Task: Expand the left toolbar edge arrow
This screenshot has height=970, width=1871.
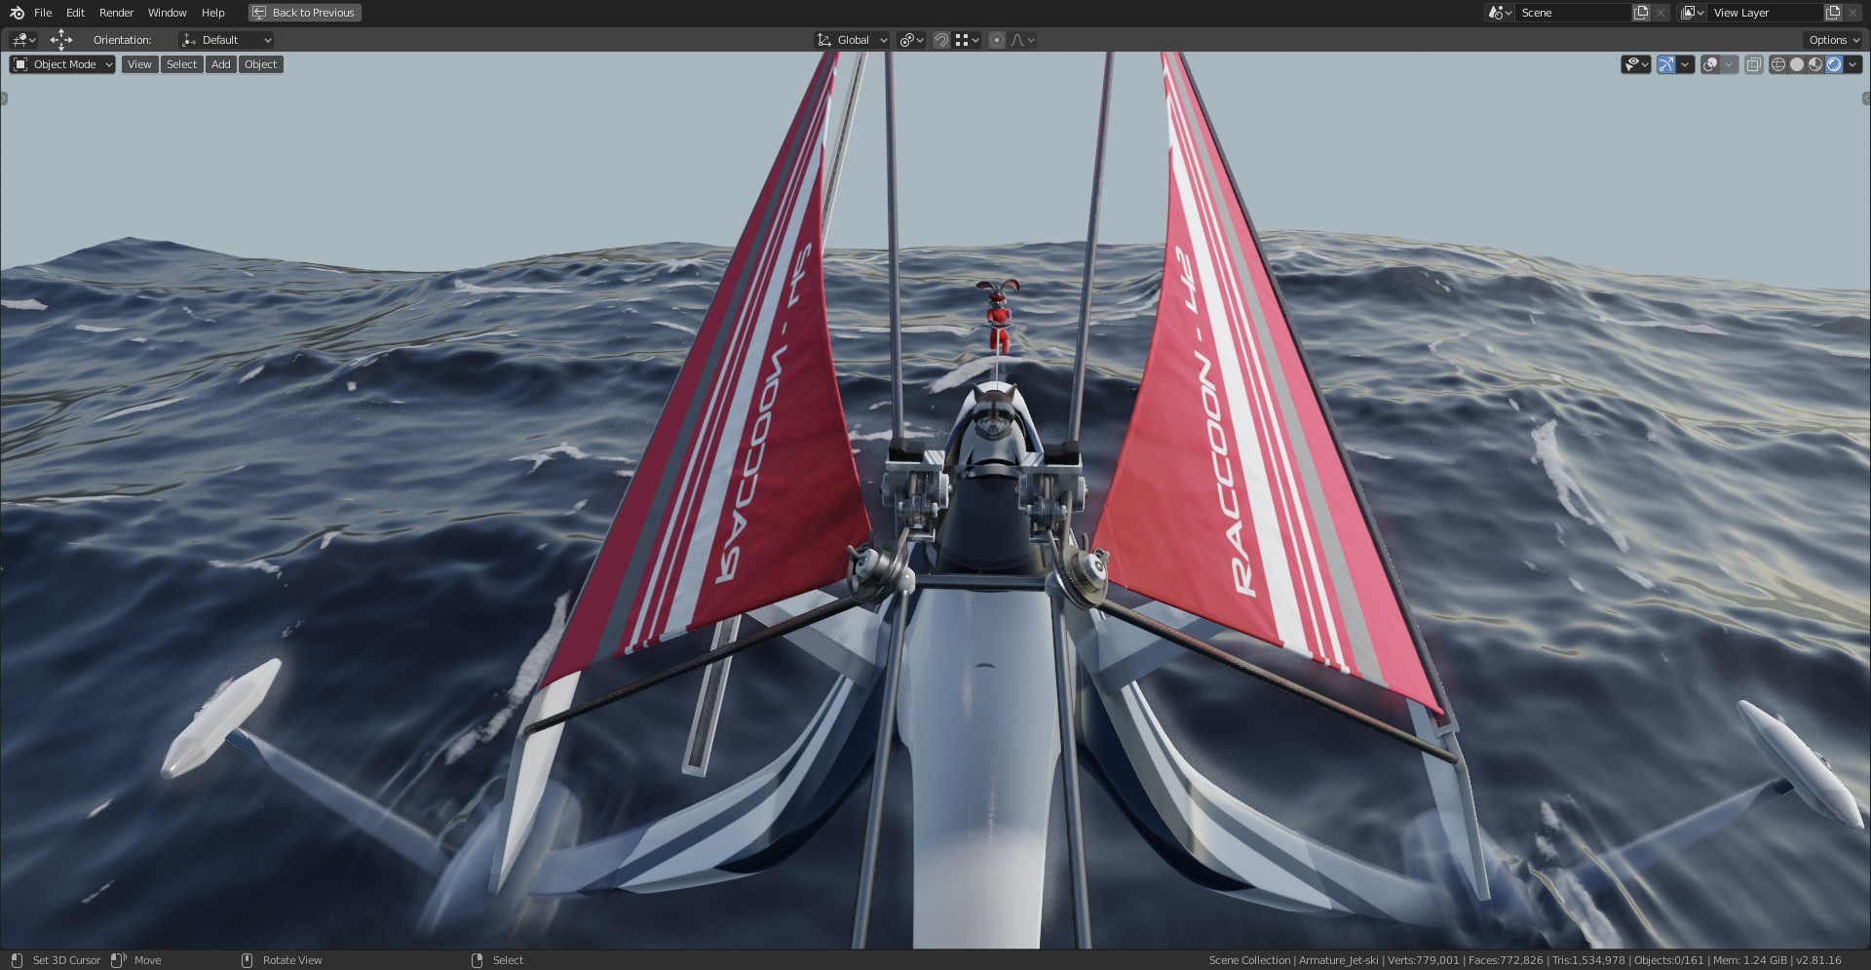Action: [4, 98]
